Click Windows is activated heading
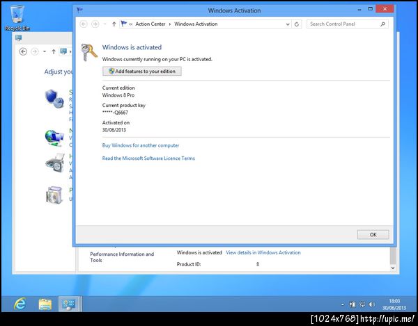 (x=132, y=47)
